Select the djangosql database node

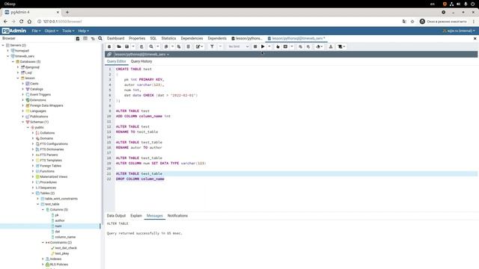32,67
